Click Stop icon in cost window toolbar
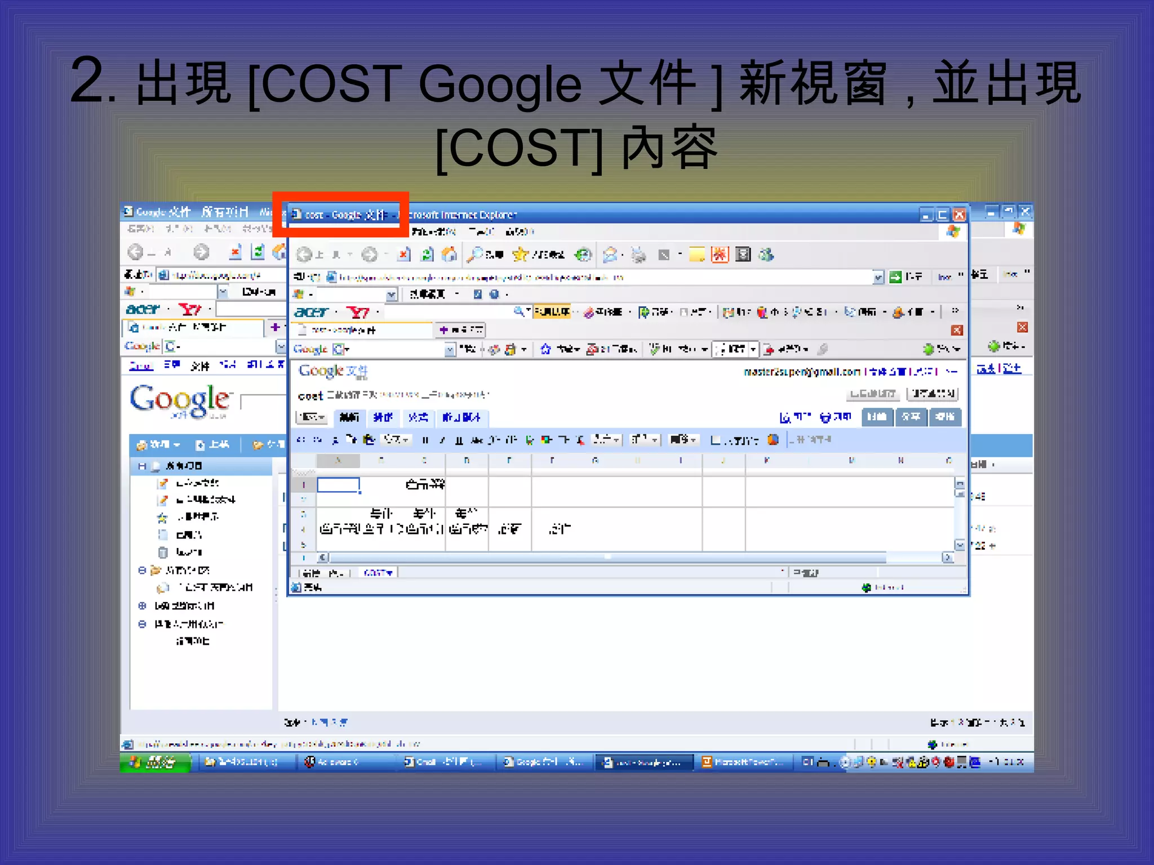The image size is (1154, 865). (404, 255)
